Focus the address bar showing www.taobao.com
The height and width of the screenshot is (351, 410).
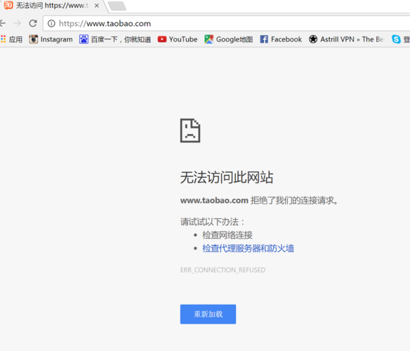(227, 24)
